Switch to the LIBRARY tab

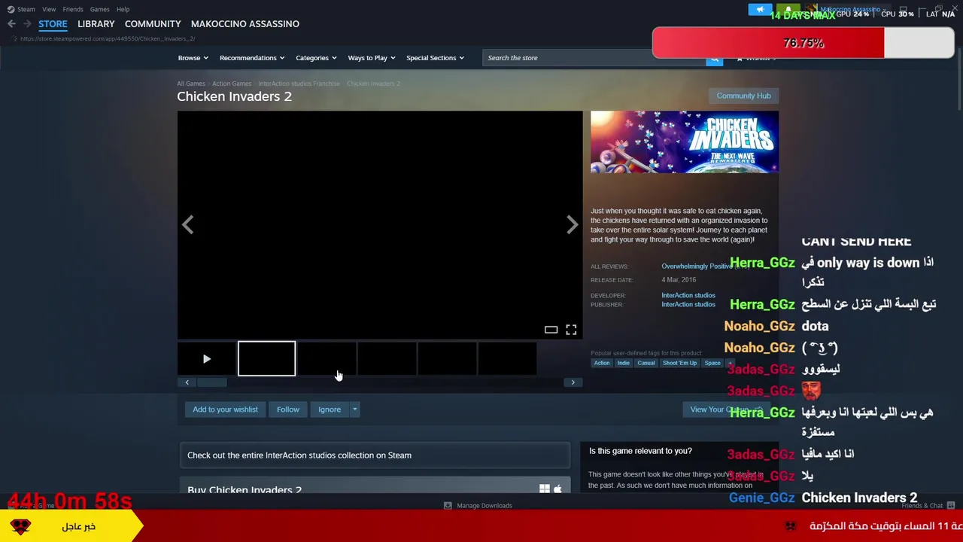click(x=96, y=24)
